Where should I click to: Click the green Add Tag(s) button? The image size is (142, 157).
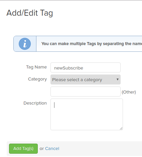23,149
